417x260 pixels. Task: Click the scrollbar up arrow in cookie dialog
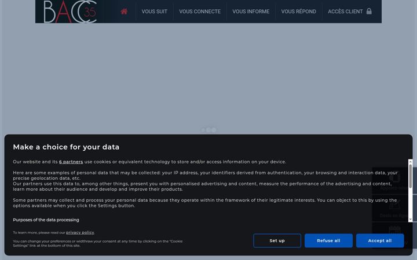411,161
